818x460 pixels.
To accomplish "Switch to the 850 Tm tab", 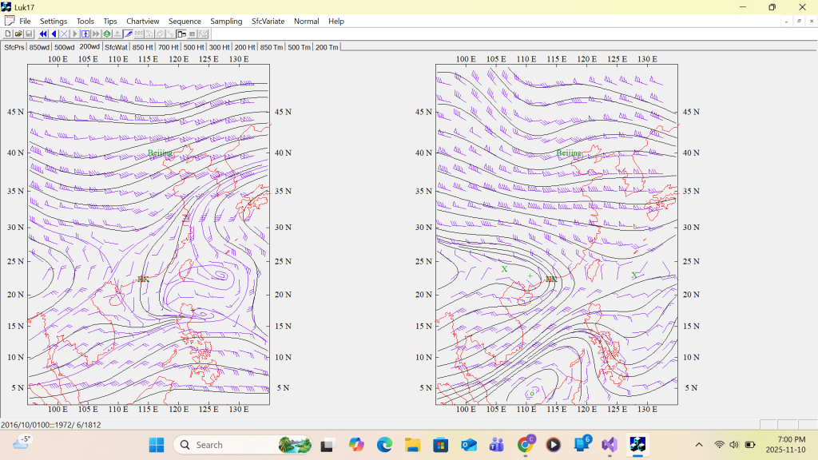I will (272, 47).
